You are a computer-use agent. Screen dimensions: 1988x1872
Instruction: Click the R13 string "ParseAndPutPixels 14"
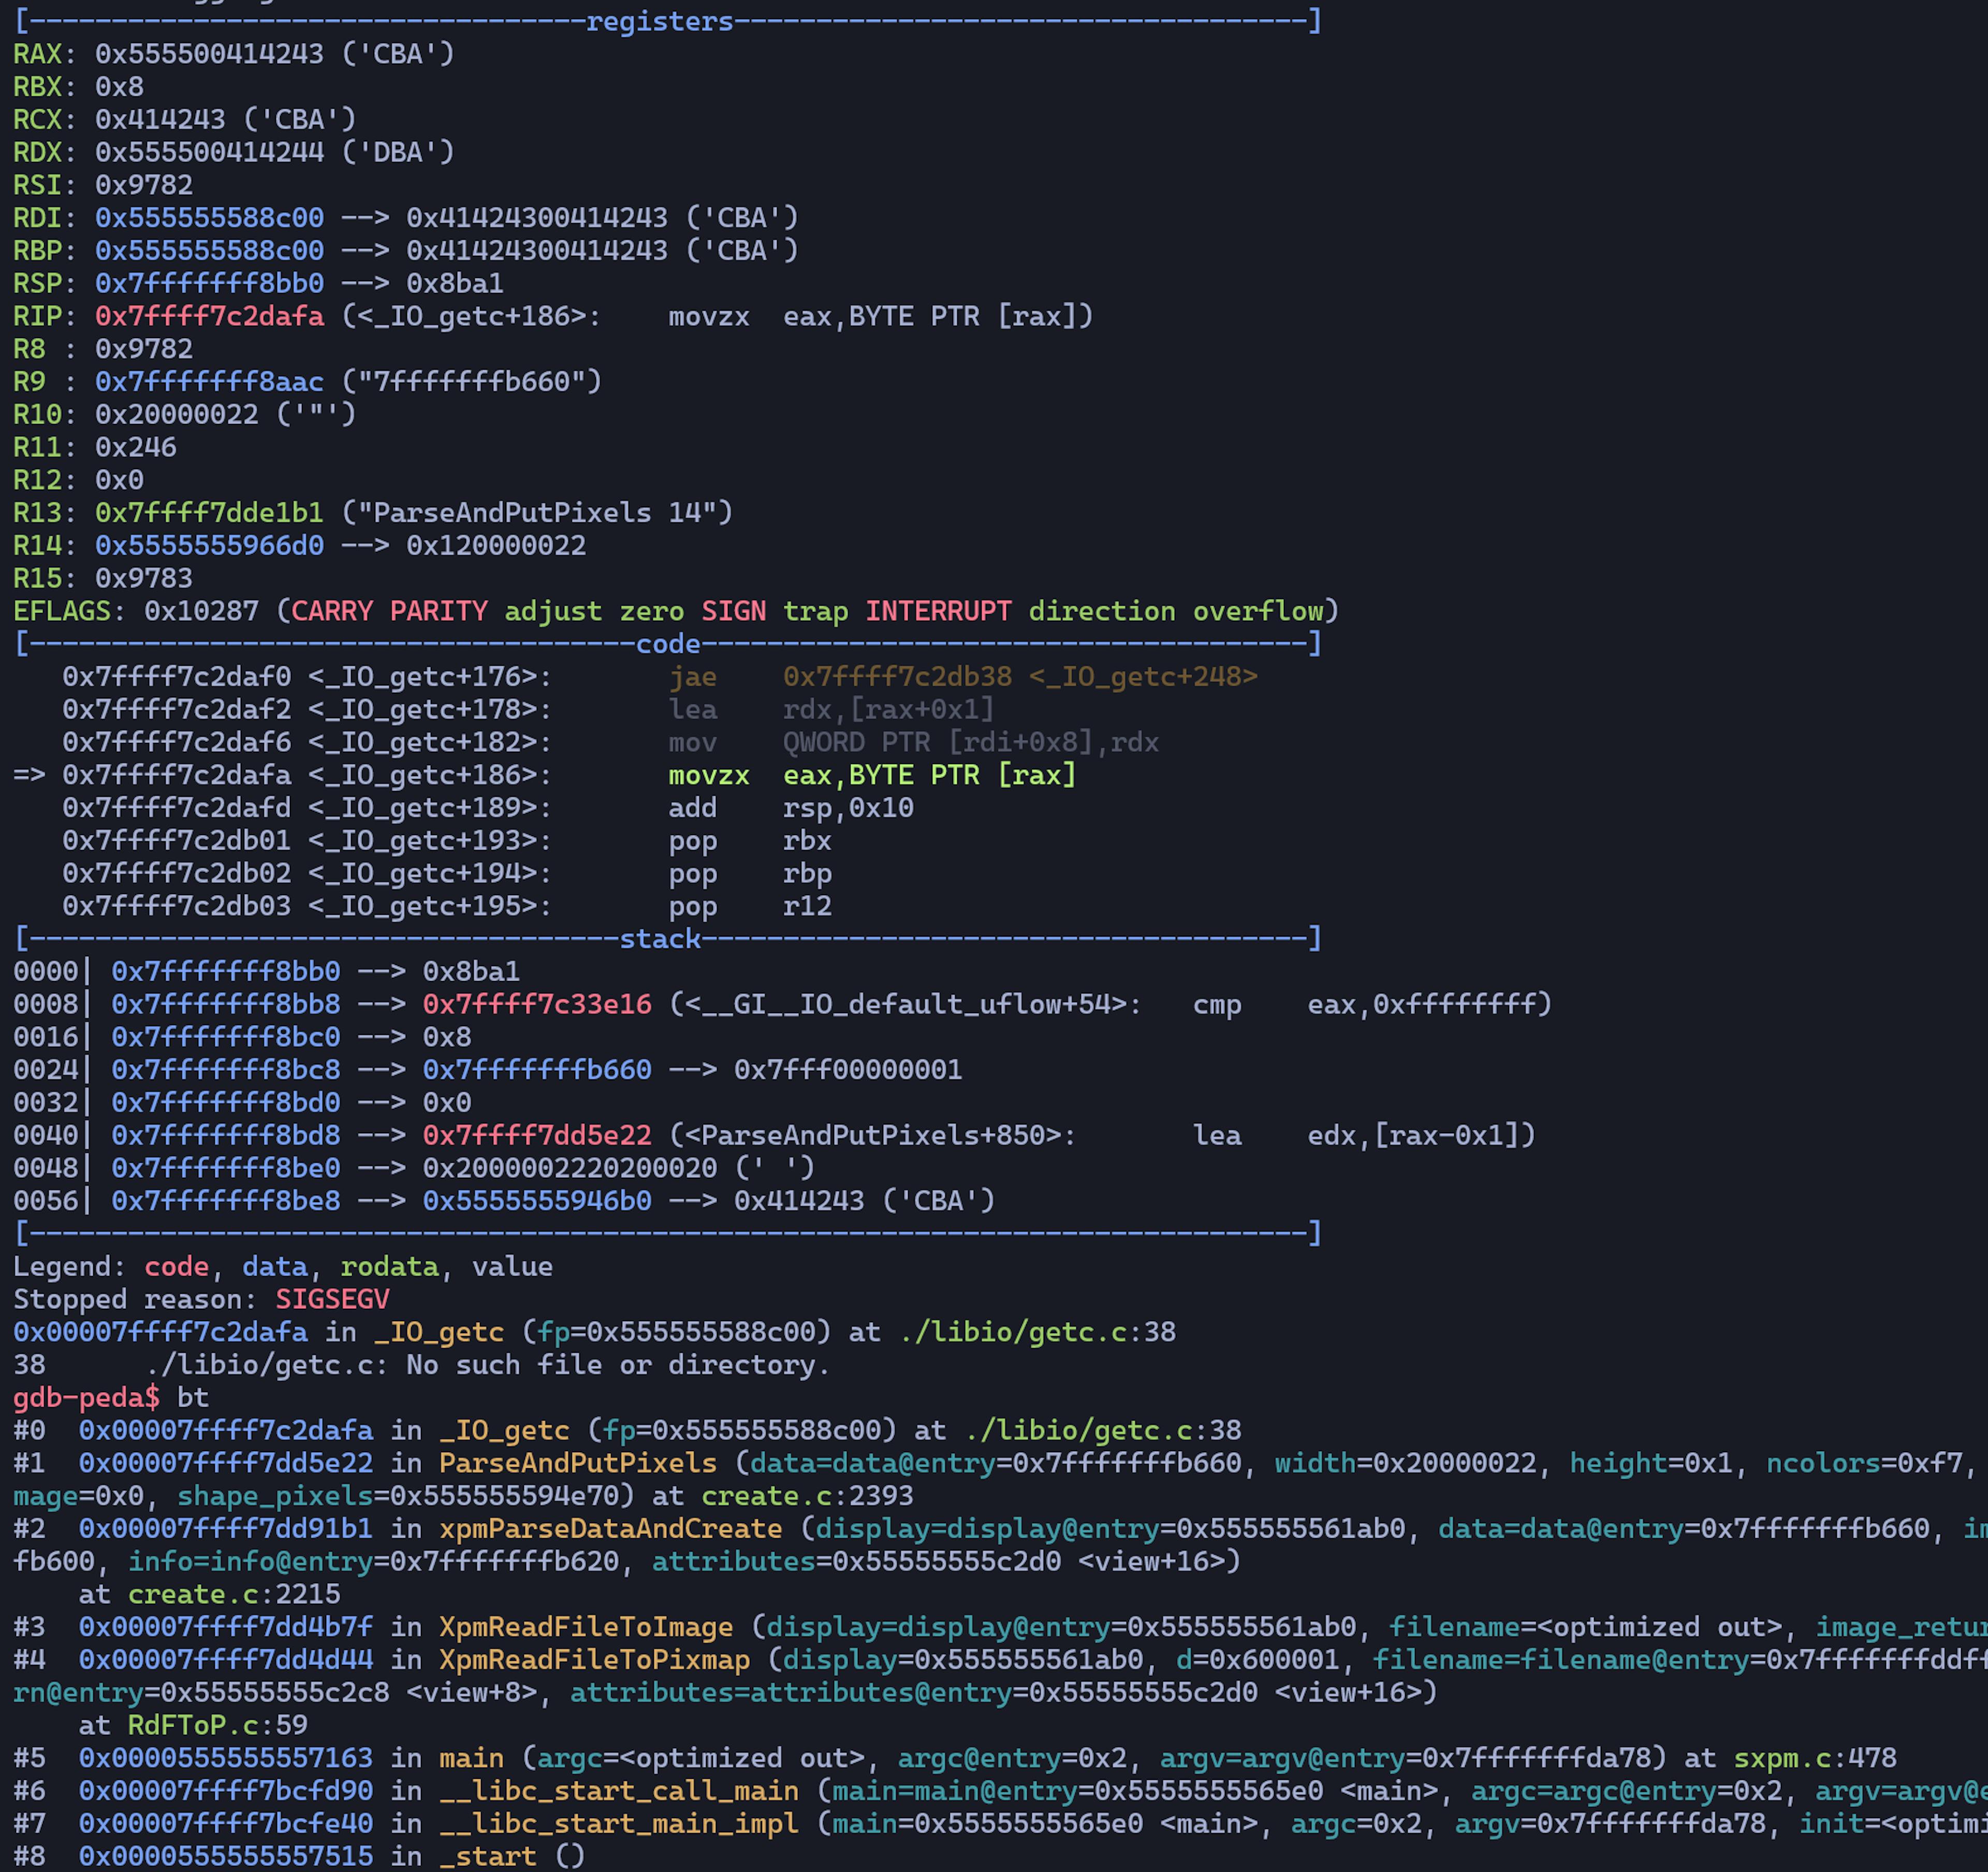[x=537, y=513]
